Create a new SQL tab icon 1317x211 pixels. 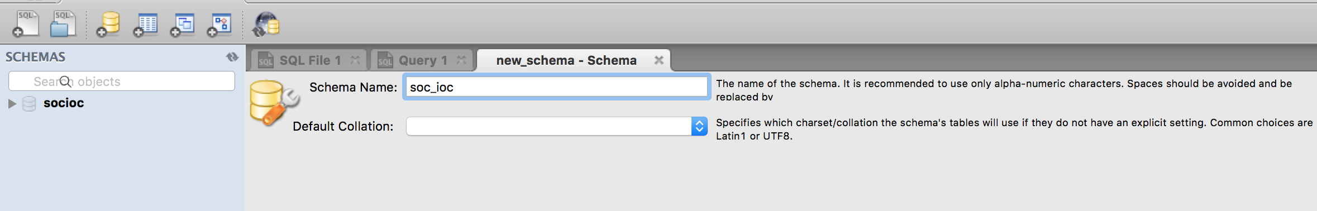26,24
